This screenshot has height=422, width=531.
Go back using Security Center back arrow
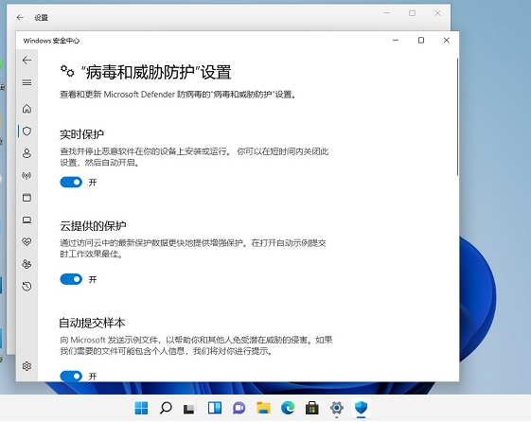[x=27, y=61]
